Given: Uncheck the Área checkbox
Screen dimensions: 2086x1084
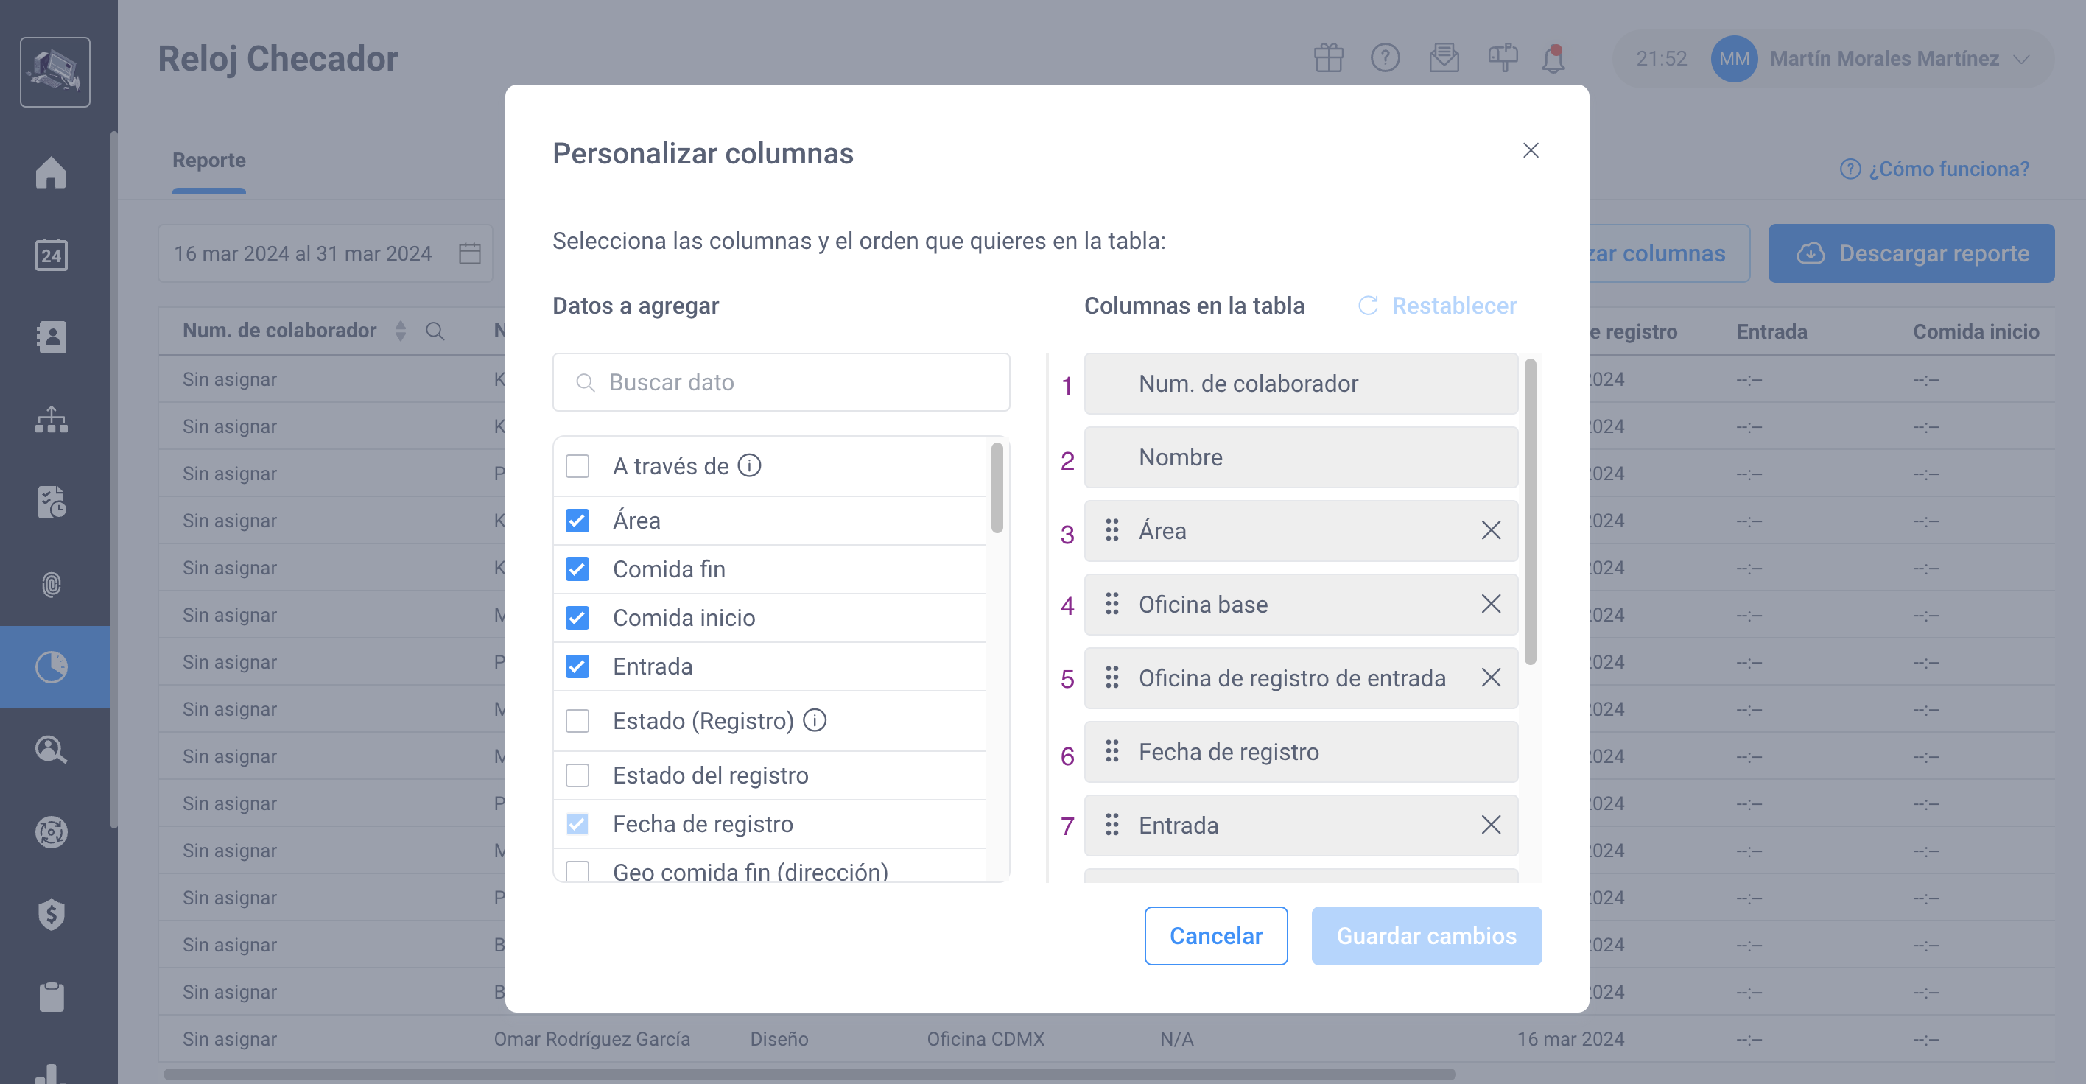Looking at the screenshot, I should (x=577, y=521).
